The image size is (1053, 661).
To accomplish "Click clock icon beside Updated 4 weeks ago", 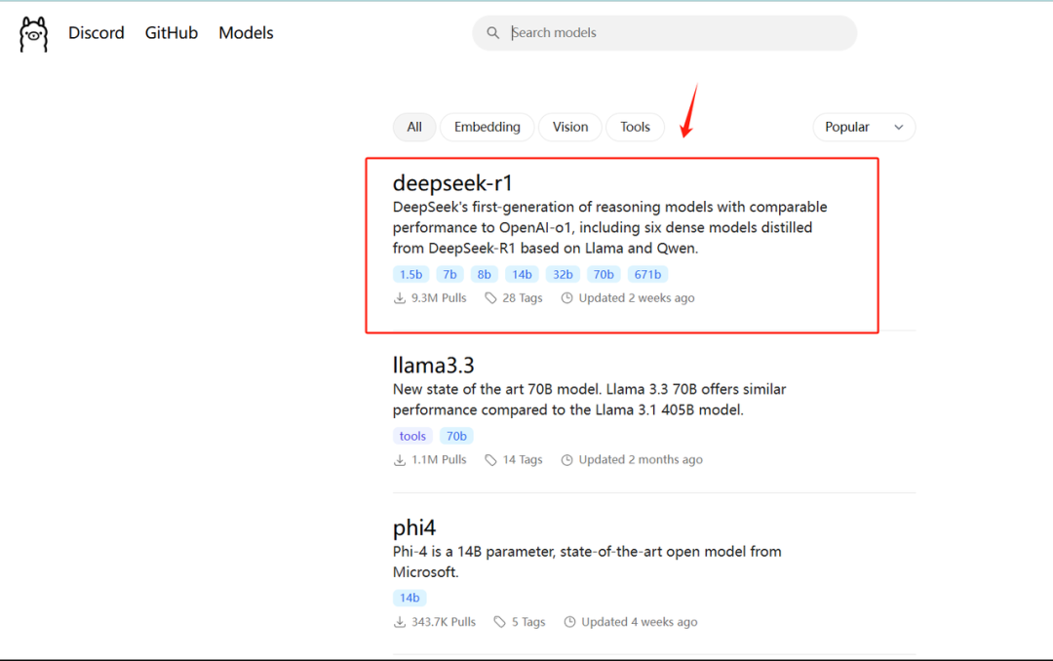I will point(569,622).
